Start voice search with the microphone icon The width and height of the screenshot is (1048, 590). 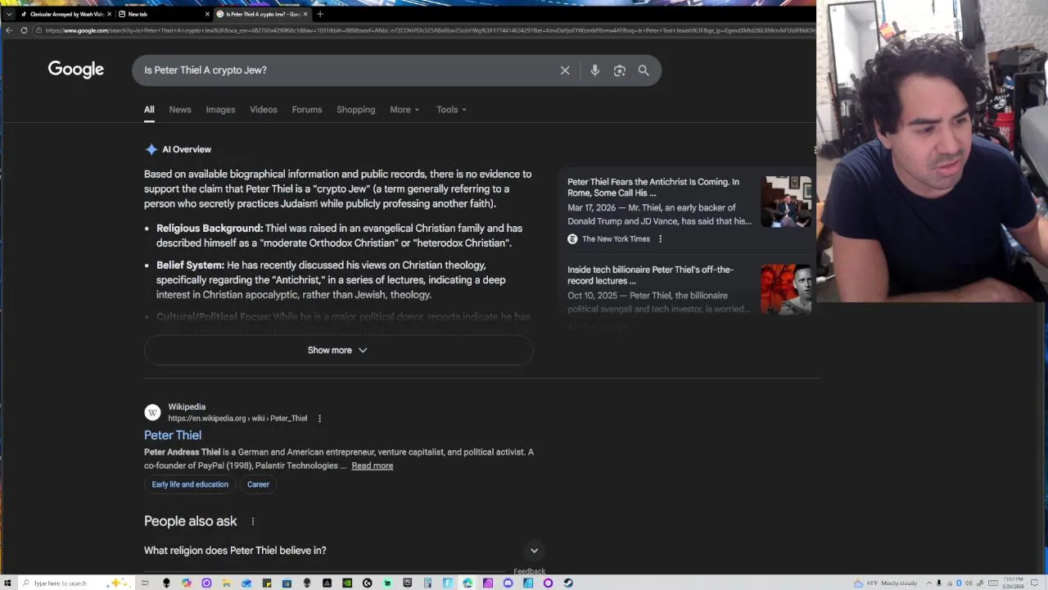[595, 70]
